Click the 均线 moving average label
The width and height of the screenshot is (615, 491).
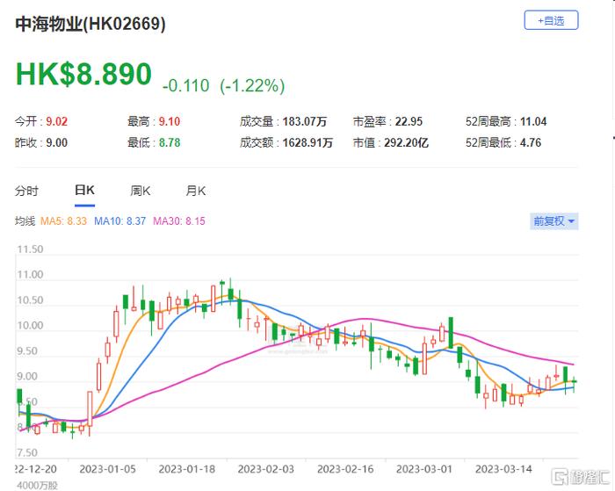click(25, 221)
